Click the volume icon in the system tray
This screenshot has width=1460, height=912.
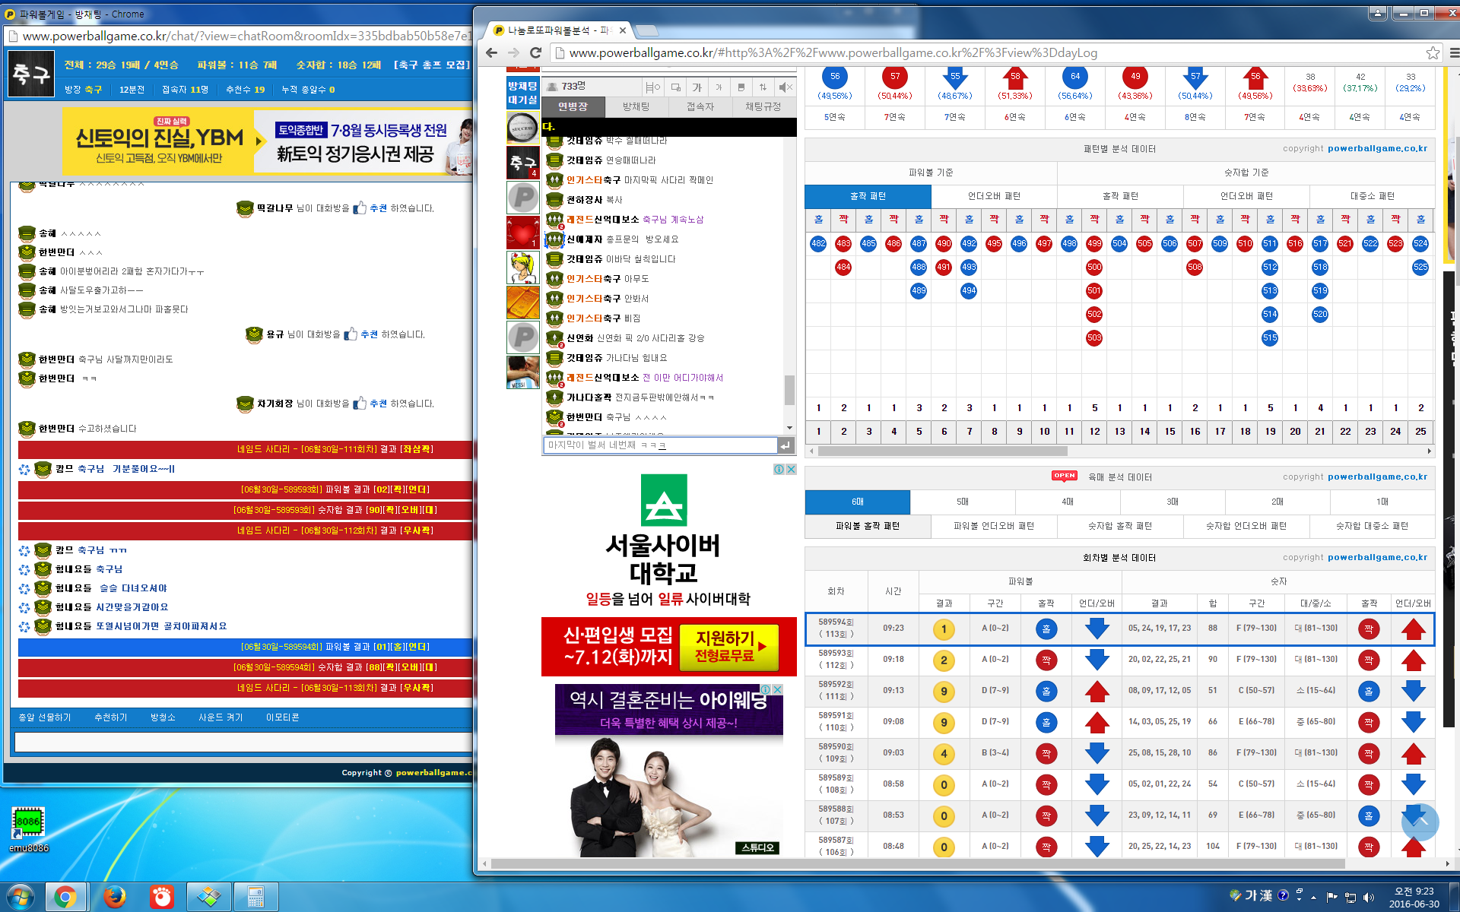coord(1369,897)
